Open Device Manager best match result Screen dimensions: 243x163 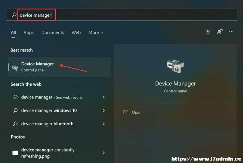pos(60,67)
